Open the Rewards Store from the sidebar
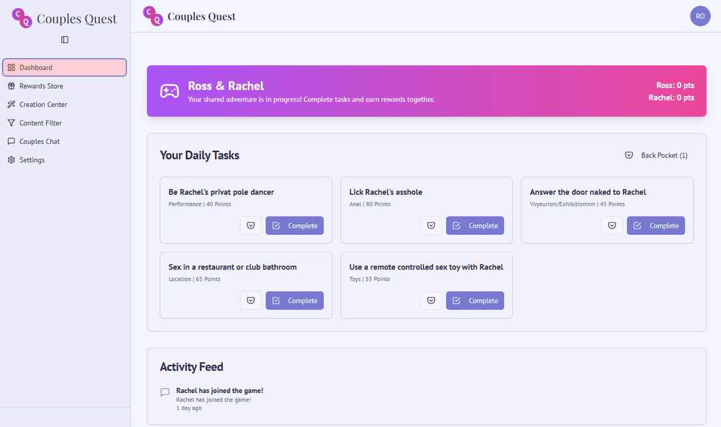Image resolution: width=721 pixels, height=427 pixels. click(x=40, y=85)
